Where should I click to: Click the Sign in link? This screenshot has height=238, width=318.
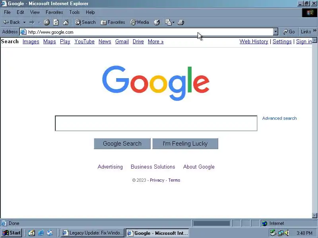304,42
